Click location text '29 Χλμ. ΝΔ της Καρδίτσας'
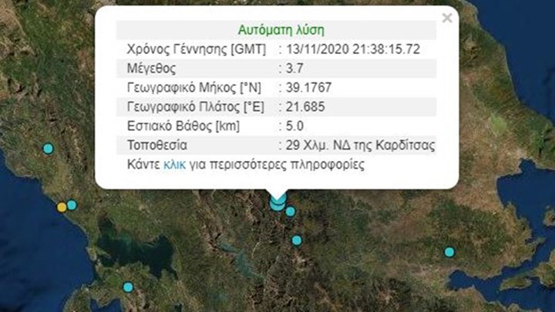The width and height of the screenshot is (555, 312). [x=360, y=145]
